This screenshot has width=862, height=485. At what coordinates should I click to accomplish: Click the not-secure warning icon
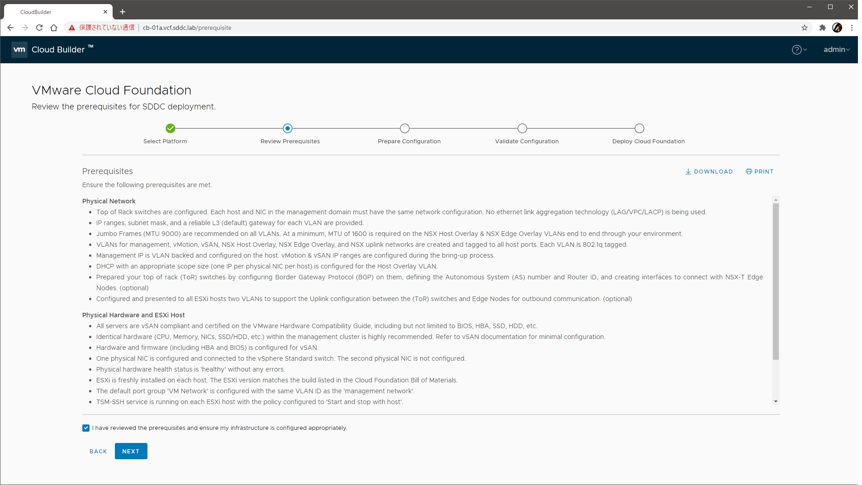[72, 28]
